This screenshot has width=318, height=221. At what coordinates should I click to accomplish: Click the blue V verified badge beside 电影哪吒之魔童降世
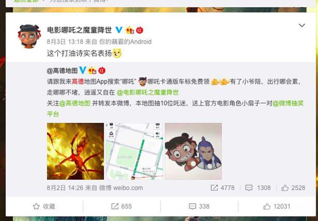(x=119, y=30)
